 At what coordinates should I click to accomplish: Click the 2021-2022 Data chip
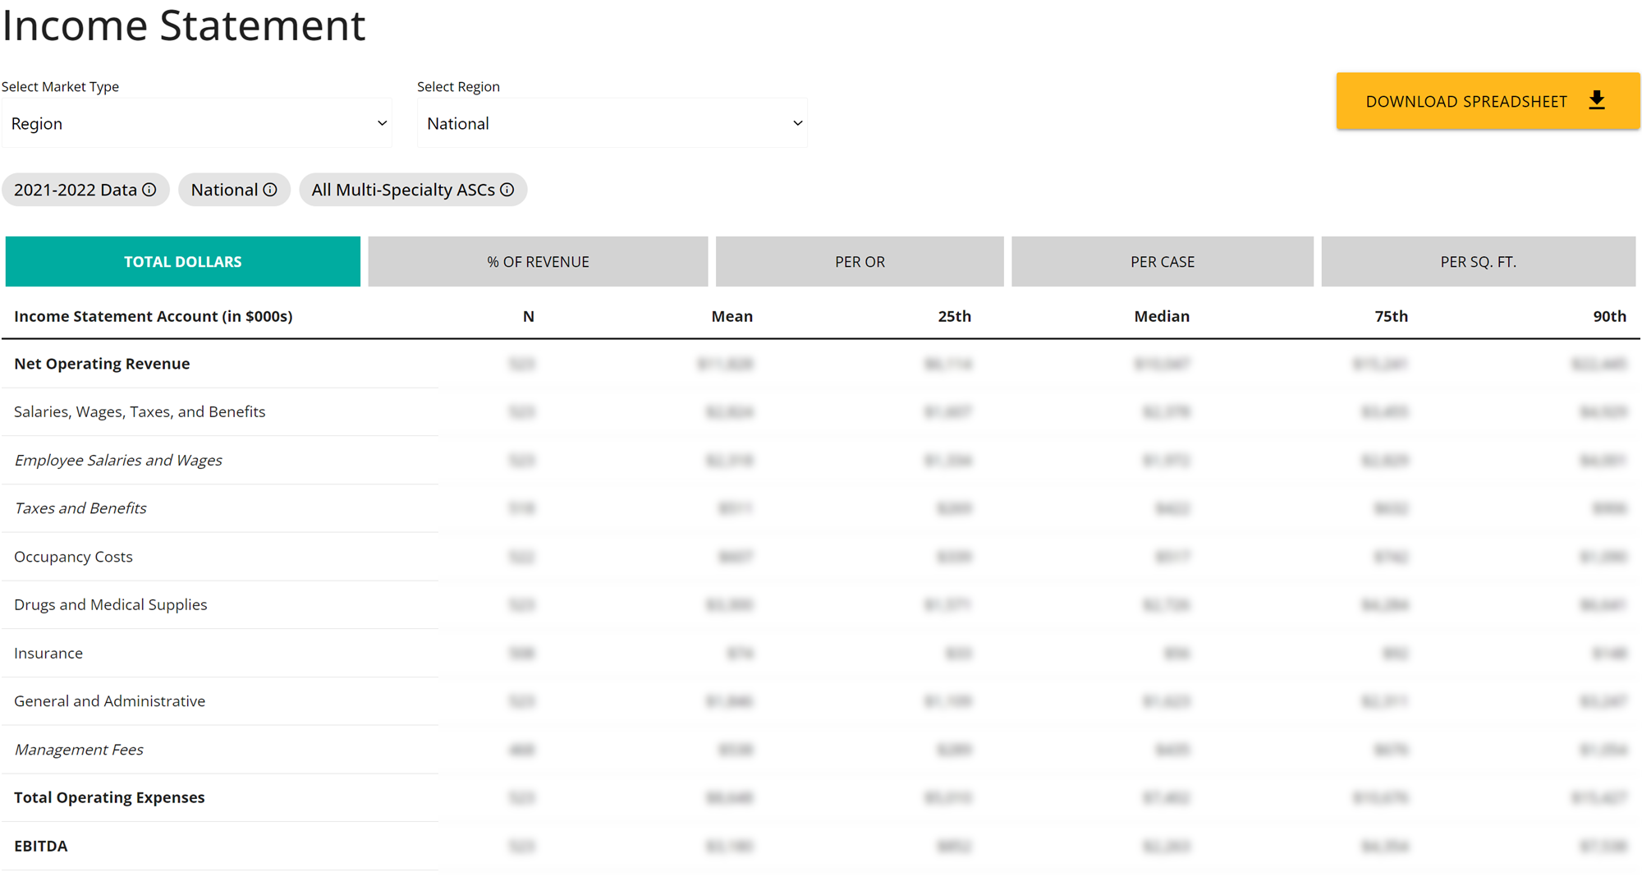click(x=76, y=190)
